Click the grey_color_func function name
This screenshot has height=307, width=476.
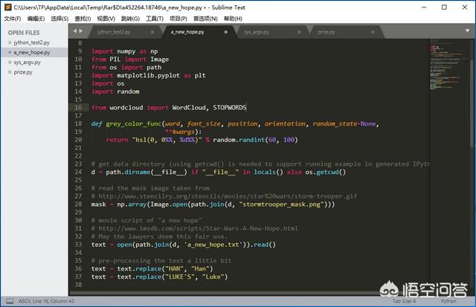(x=134, y=124)
